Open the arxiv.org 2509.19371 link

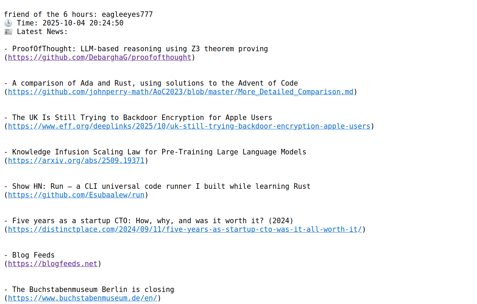click(x=76, y=161)
